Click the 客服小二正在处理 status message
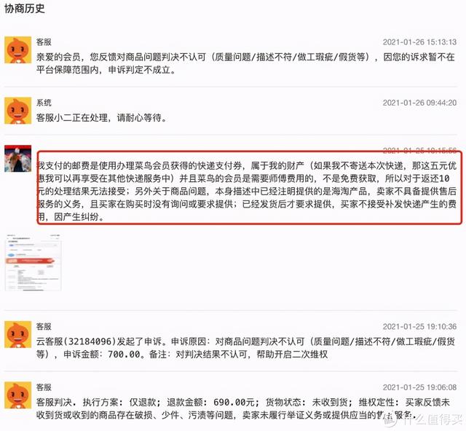The width and height of the screenshot is (466, 431). 102,118
